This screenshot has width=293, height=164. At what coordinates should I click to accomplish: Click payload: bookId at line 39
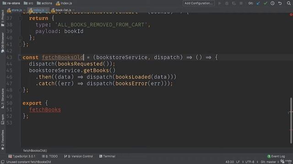(60, 31)
